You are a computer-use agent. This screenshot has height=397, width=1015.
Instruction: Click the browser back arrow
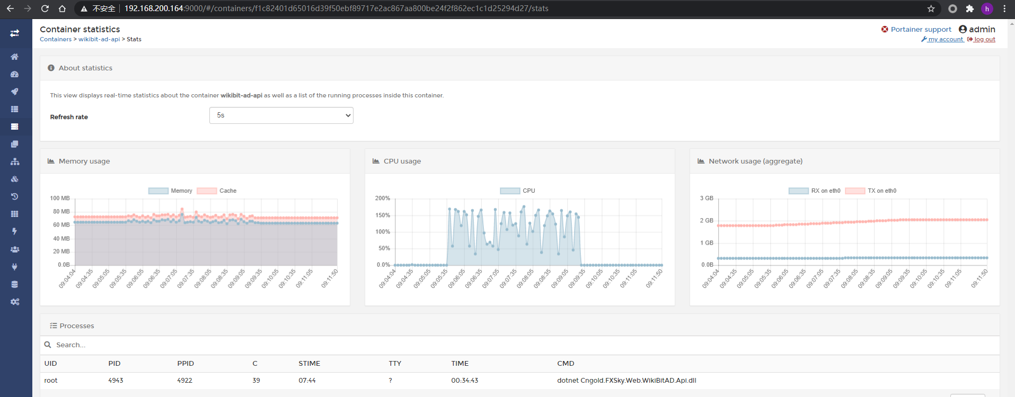pos(10,8)
